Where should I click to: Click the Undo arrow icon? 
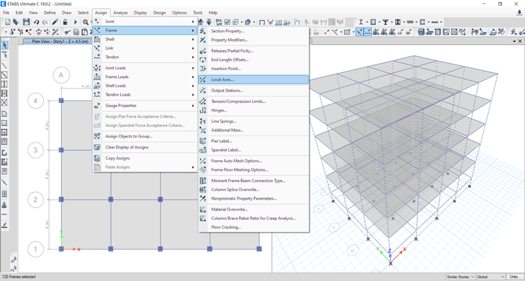click(37, 22)
